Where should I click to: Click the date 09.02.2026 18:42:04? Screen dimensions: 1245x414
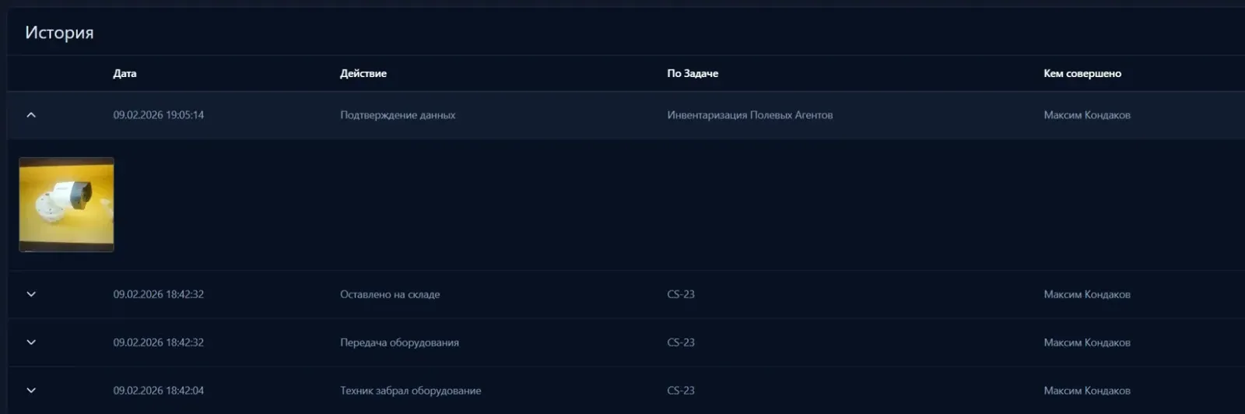pos(159,391)
